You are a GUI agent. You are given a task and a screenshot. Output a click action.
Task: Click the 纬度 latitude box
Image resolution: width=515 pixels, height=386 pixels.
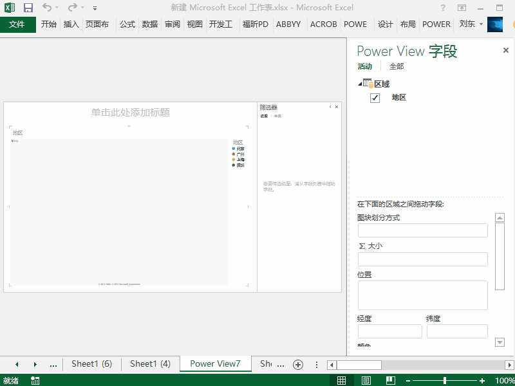tap(457, 331)
